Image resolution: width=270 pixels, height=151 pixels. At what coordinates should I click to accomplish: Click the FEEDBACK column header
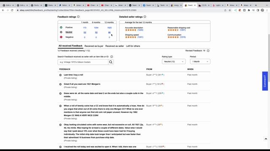click(65, 69)
